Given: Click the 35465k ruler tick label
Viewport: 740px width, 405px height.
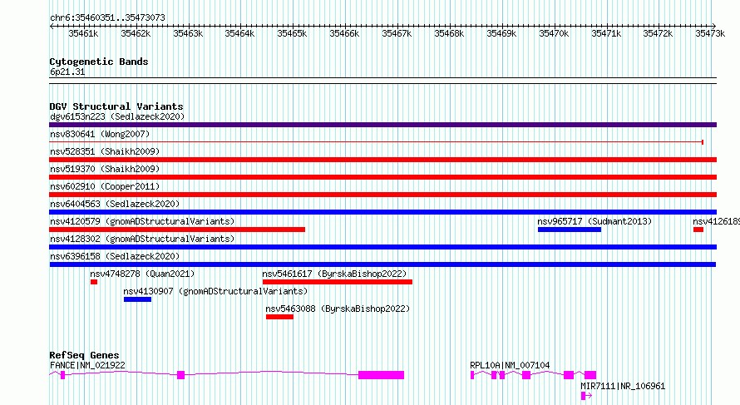Looking at the screenshot, I should pyautogui.click(x=292, y=34).
